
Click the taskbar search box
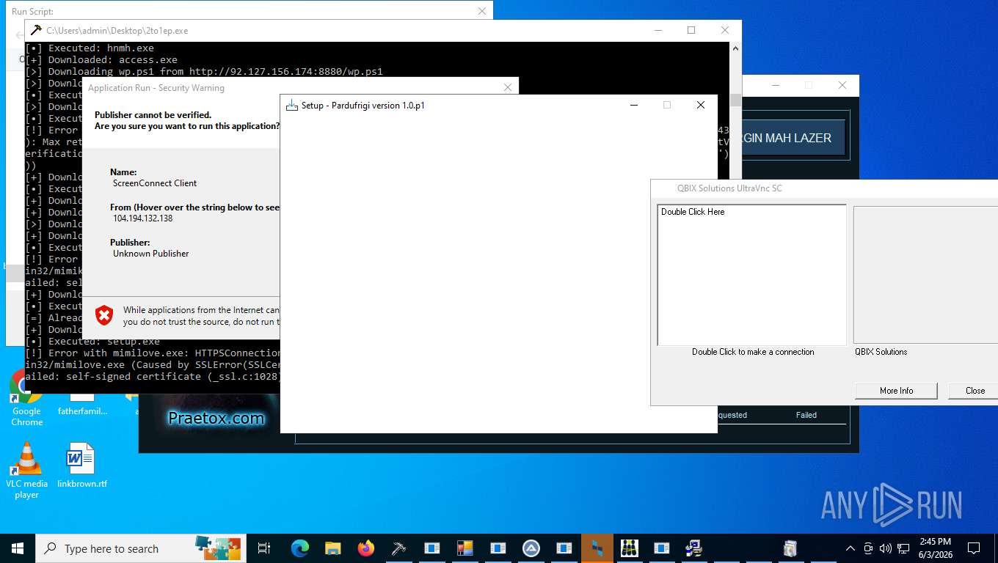point(139,548)
